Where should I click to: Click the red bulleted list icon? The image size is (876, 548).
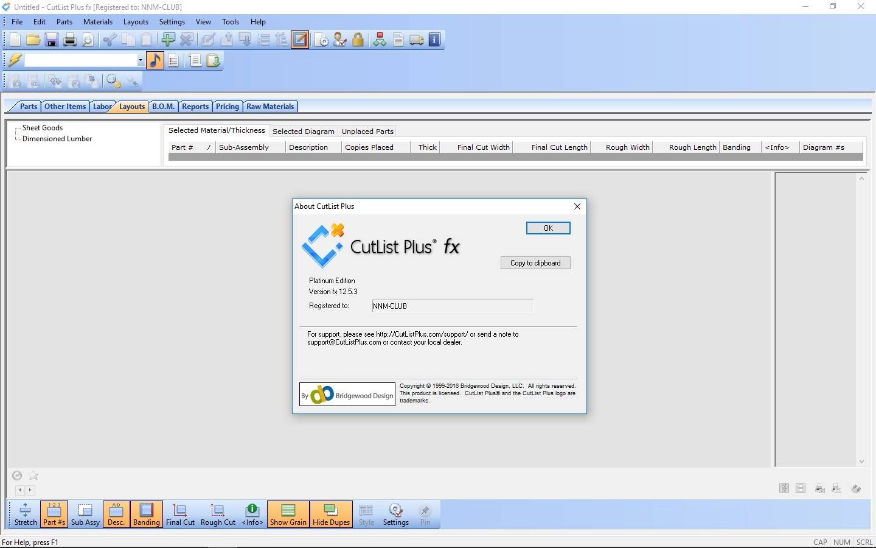(173, 60)
